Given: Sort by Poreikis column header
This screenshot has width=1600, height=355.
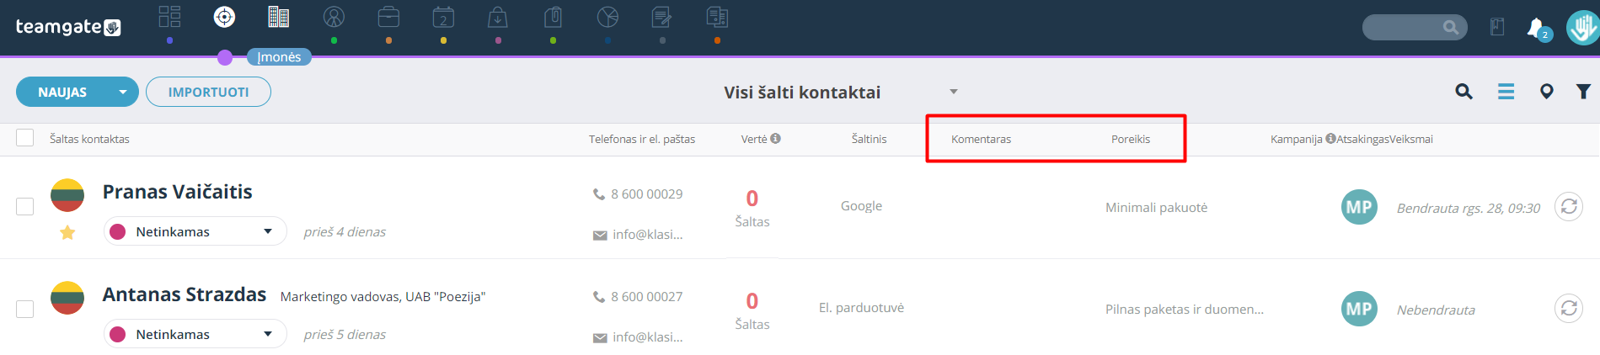Looking at the screenshot, I should pyautogui.click(x=1131, y=139).
